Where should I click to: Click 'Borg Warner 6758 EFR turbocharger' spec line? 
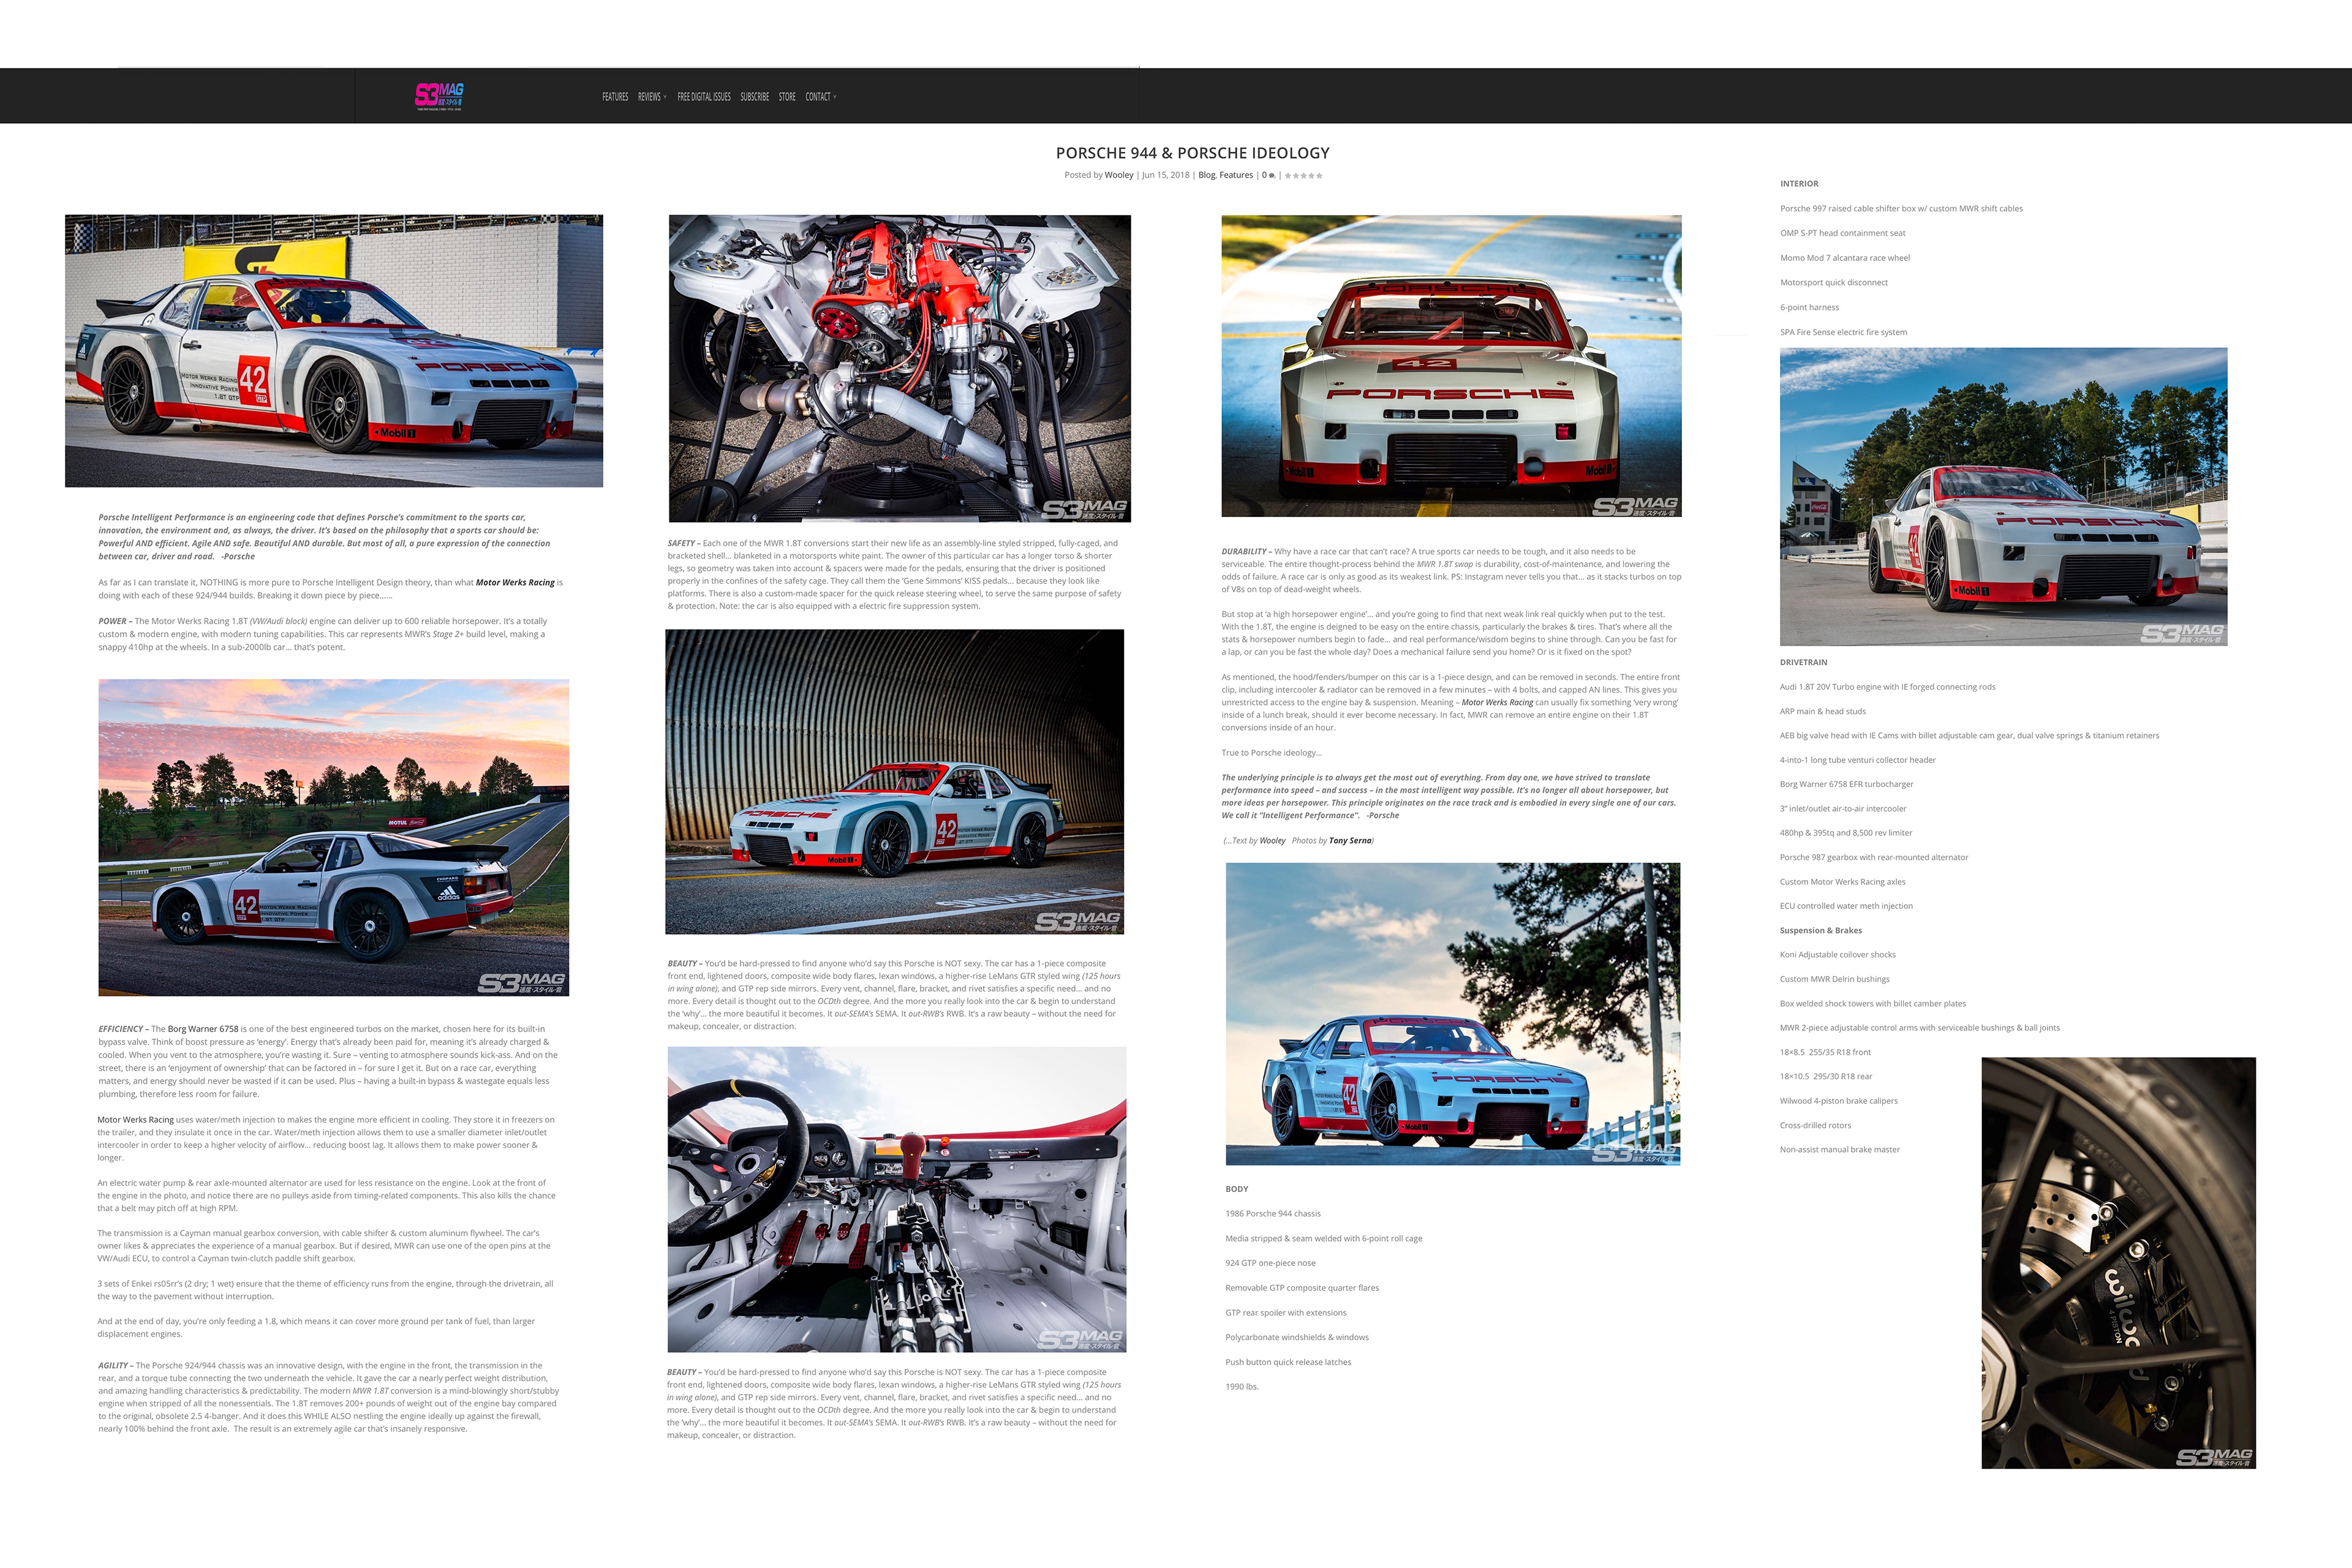(1846, 784)
